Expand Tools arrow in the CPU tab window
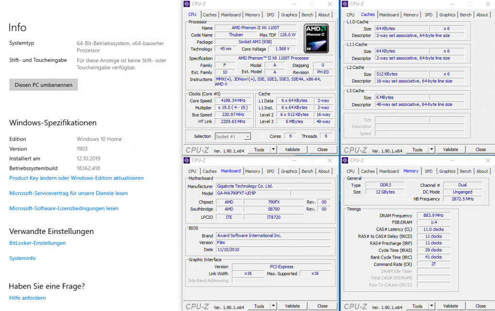Screen dimensions: 495x311 click(x=273, y=149)
